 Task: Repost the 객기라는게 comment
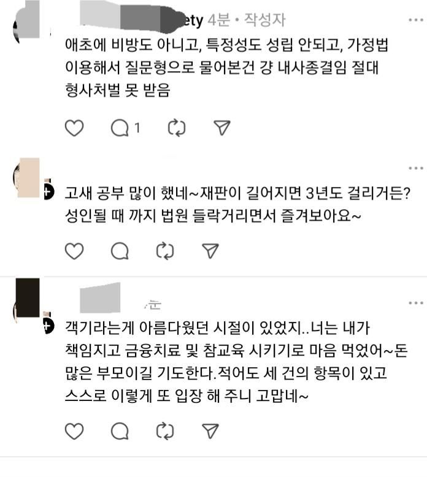tap(165, 431)
